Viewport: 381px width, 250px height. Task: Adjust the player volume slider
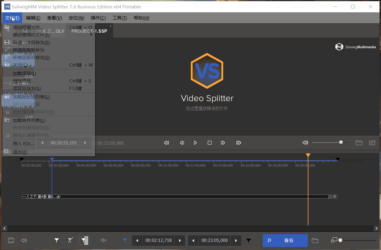point(330,143)
